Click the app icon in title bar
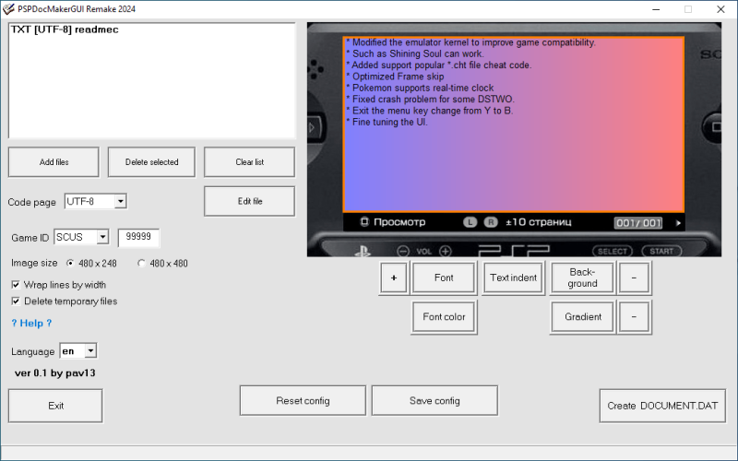The height and width of the screenshot is (461, 738). point(8,9)
